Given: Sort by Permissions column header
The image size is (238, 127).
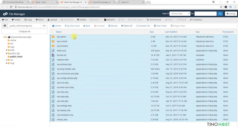Looking at the screenshot, I should (228, 32).
